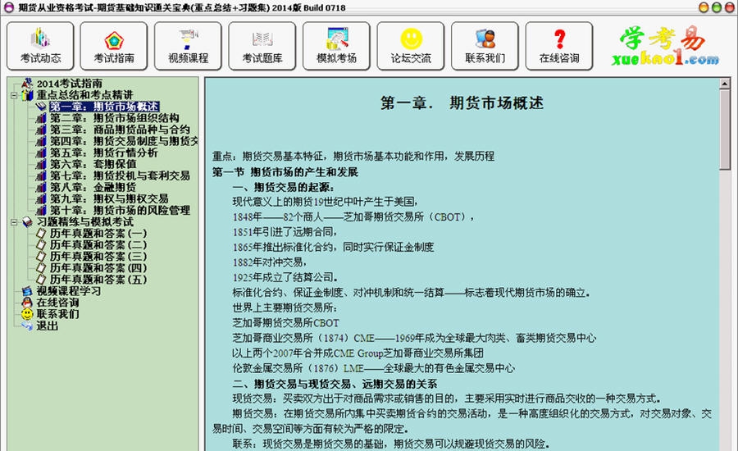Click the open-book icon of 第一章
This screenshot has height=451, width=738.
coord(42,107)
